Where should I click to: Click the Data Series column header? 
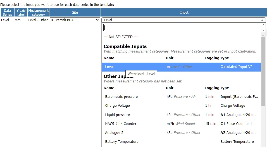pyautogui.click(x=7, y=12)
